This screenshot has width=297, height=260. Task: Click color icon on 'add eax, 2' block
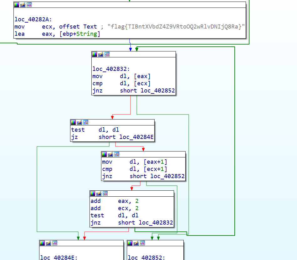point(93,194)
